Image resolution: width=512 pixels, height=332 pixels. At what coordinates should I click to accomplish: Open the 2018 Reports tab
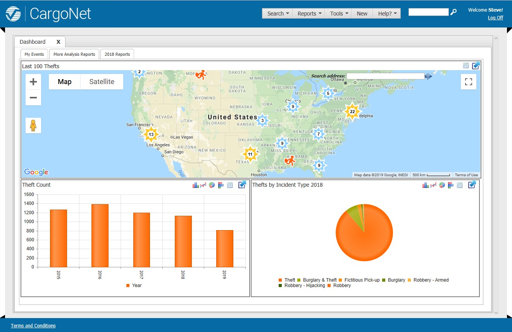click(x=117, y=54)
